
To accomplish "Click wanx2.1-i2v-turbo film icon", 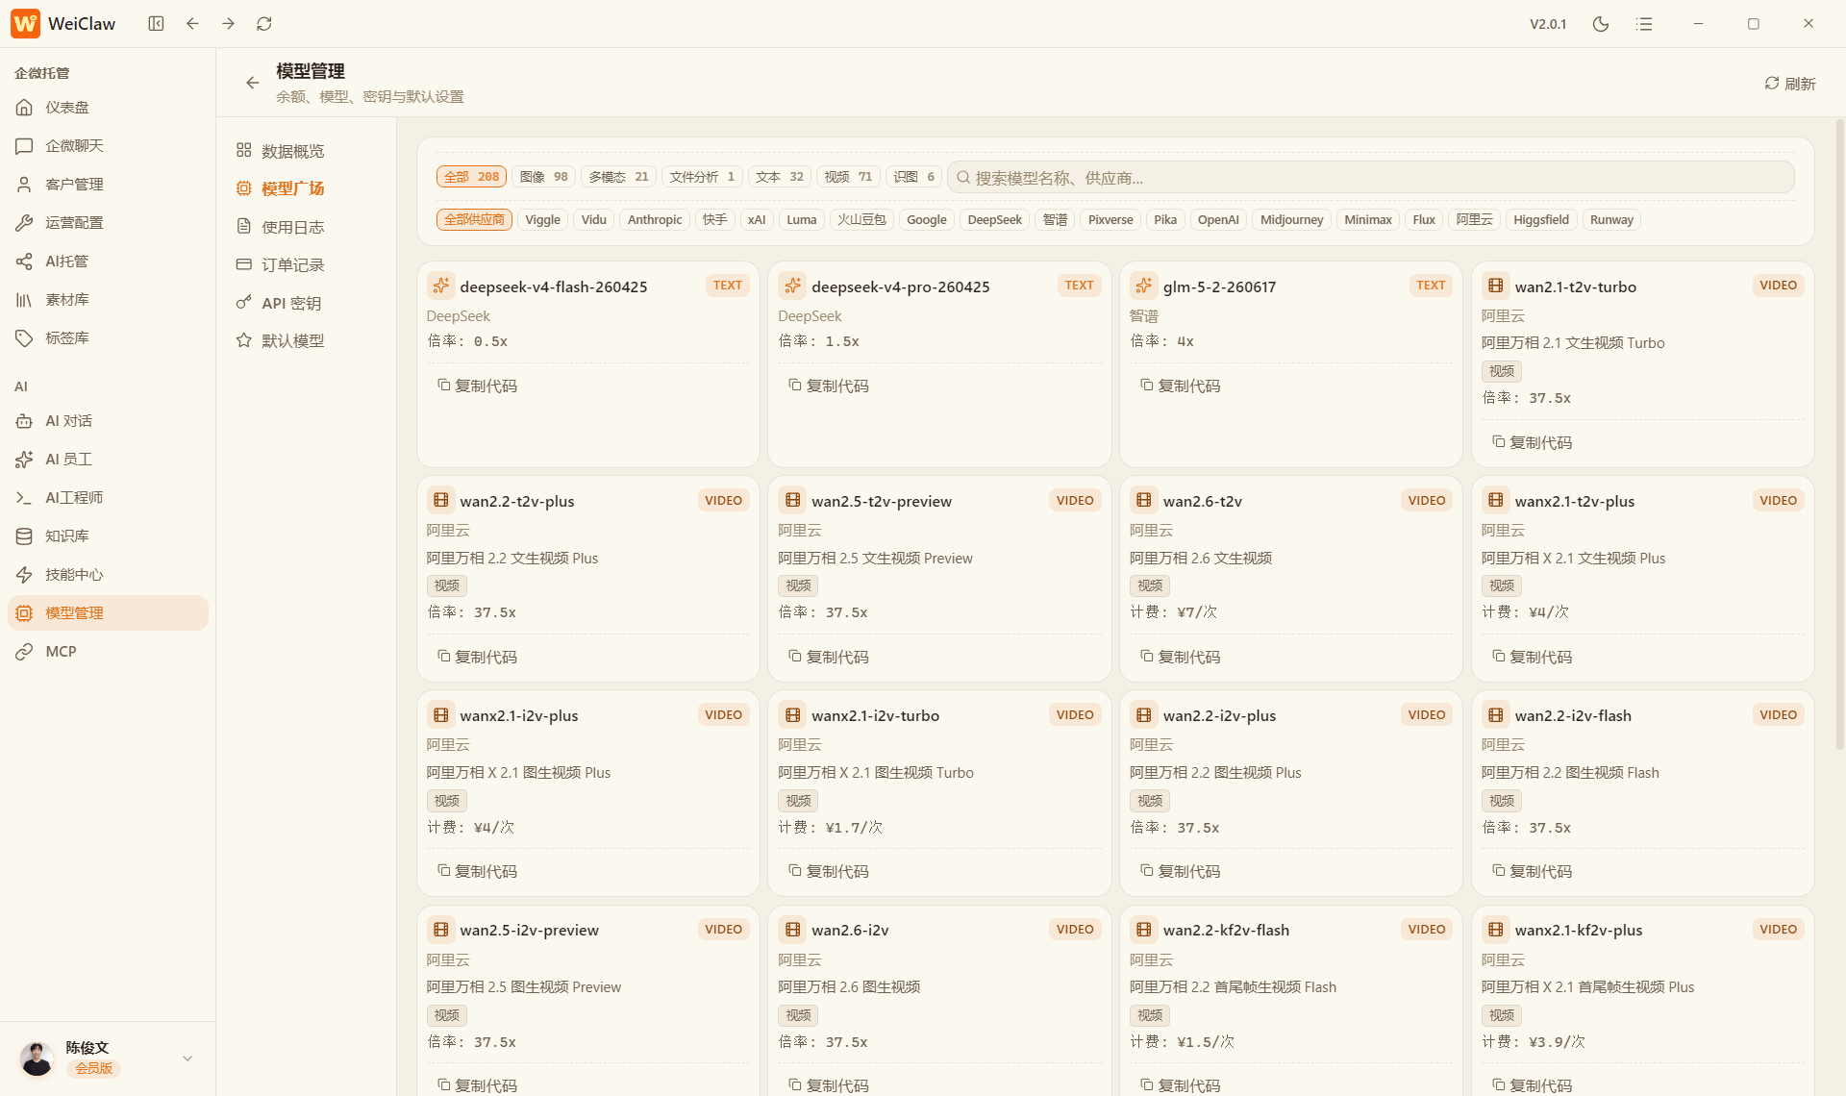I will [792, 715].
